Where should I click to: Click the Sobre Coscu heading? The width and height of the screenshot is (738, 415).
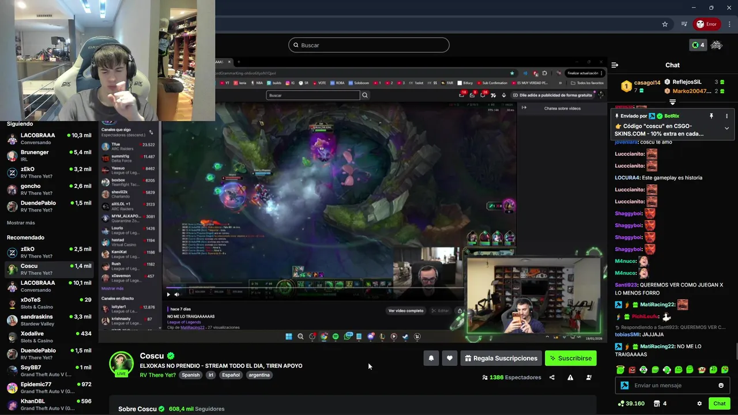click(x=137, y=409)
